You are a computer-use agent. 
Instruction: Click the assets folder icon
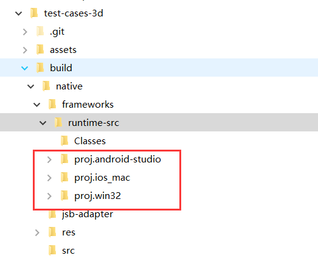click(40, 49)
